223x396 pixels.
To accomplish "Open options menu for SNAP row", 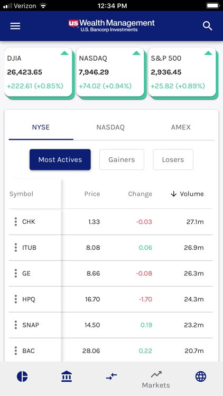I will pos(16,325).
